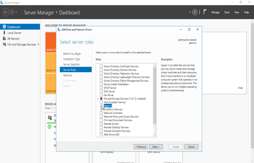The image size is (254, 163).
Task: Open File and Storage Services in sidebar
Action: tap(22, 44)
